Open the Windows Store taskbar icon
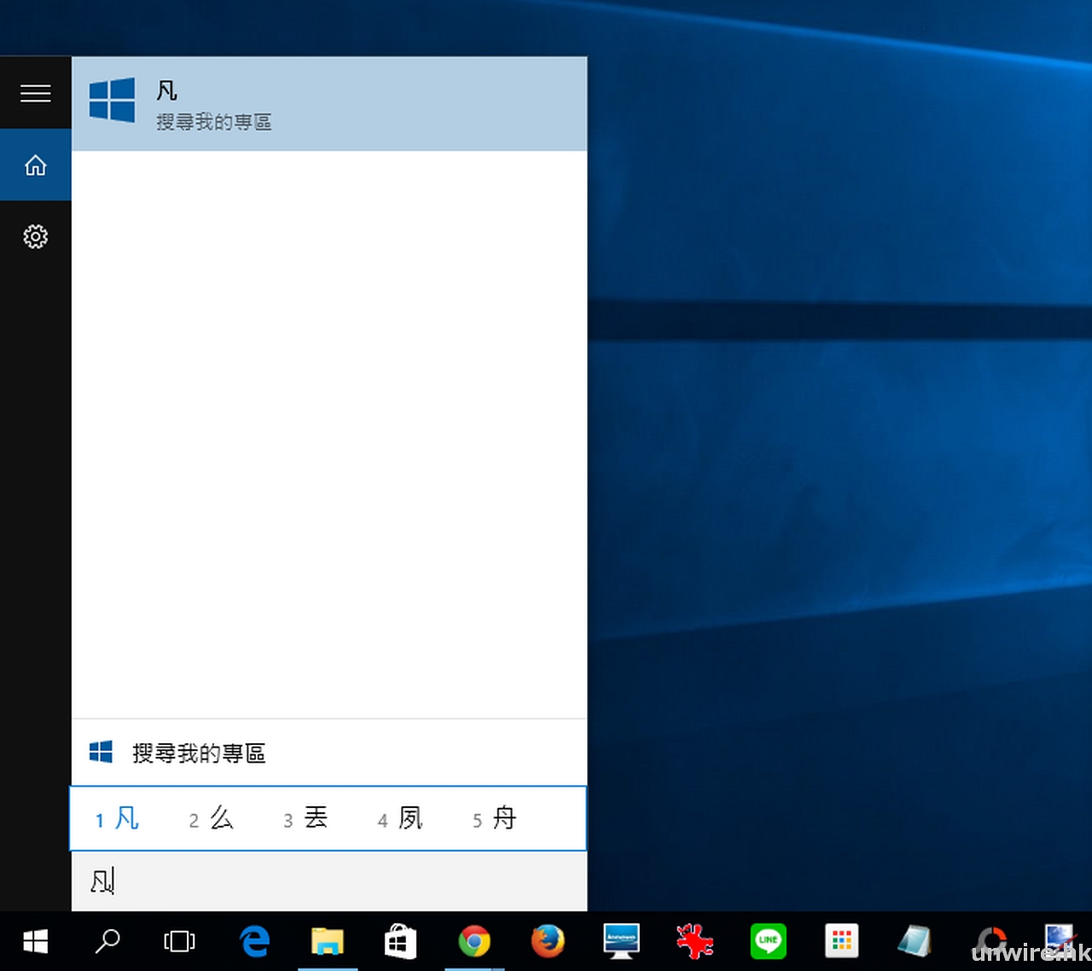The width and height of the screenshot is (1092, 971). [x=400, y=941]
